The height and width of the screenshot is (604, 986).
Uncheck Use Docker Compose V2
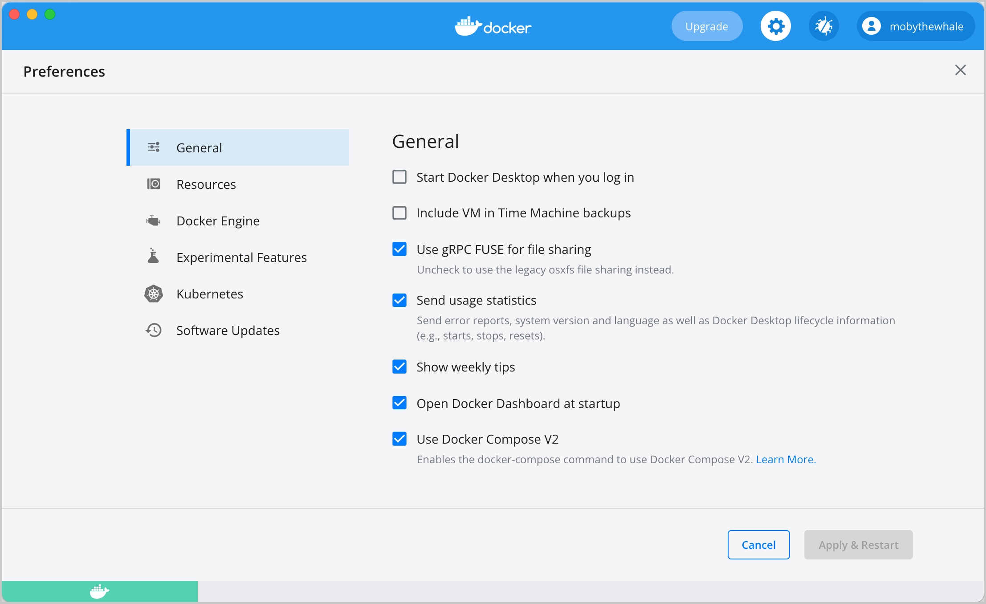coord(399,439)
